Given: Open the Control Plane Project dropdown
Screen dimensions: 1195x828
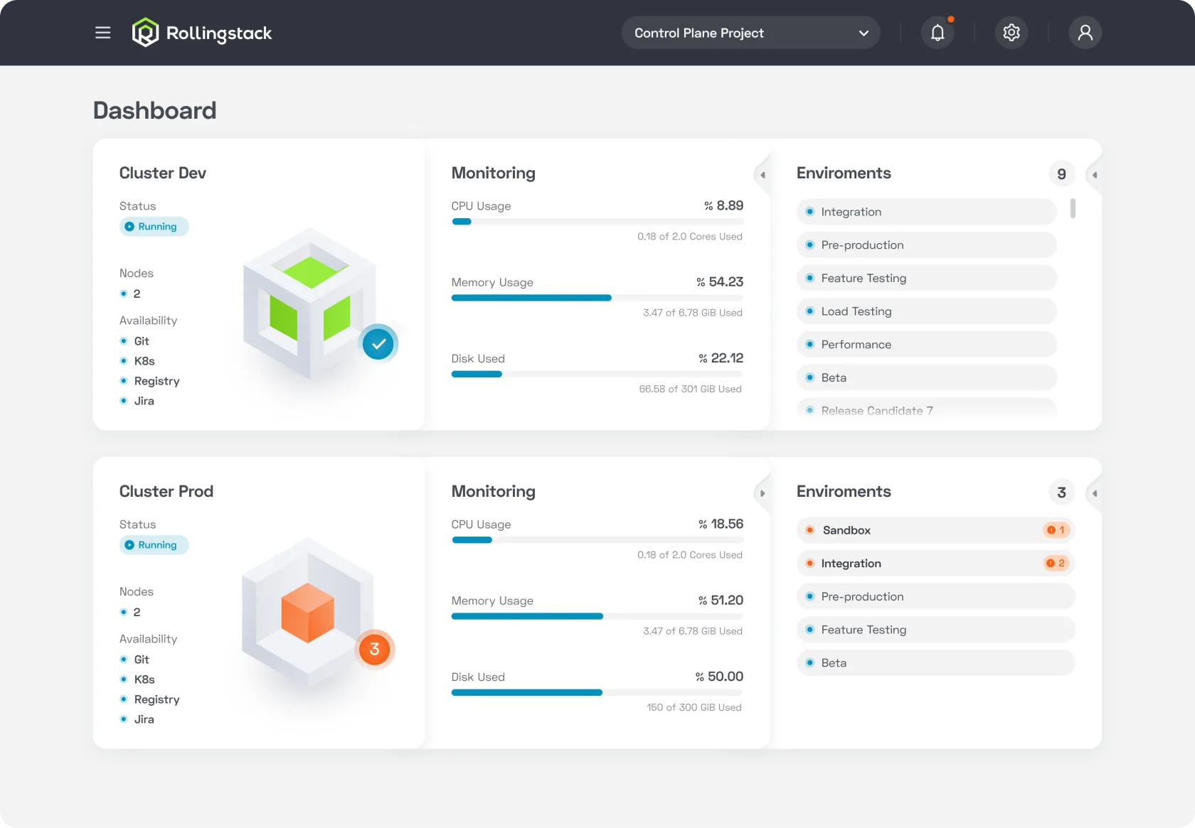Looking at the screenshot, I should [x=750, y=33].
